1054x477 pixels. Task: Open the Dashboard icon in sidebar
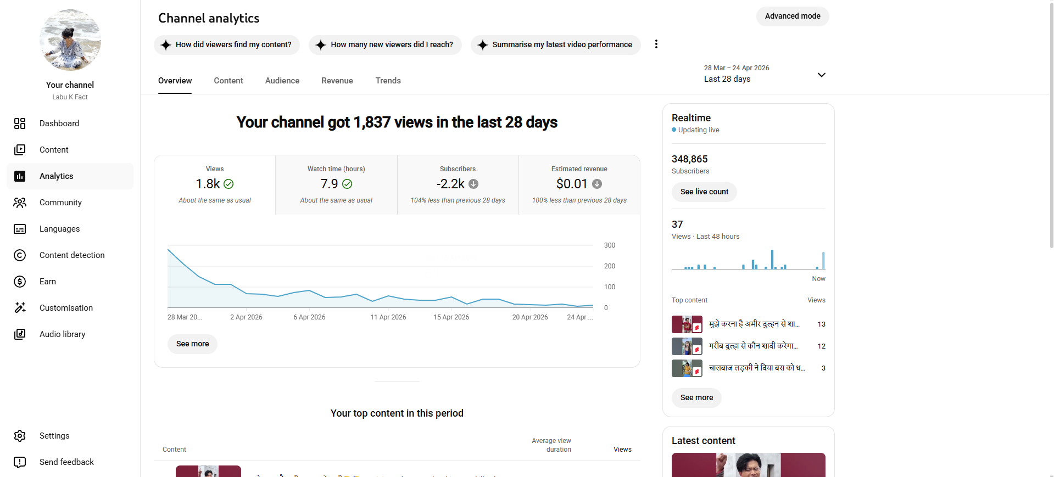20,124
